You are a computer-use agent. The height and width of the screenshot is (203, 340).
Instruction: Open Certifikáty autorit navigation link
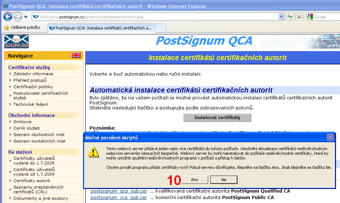point(32,181)
